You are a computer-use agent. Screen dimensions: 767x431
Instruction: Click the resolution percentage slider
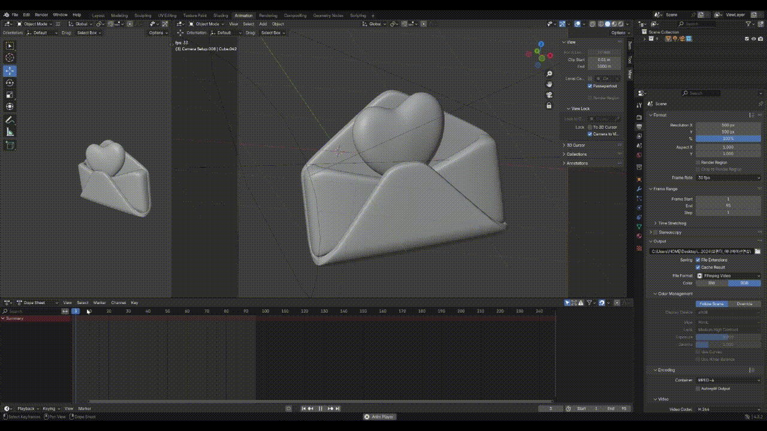coord(728,139)
